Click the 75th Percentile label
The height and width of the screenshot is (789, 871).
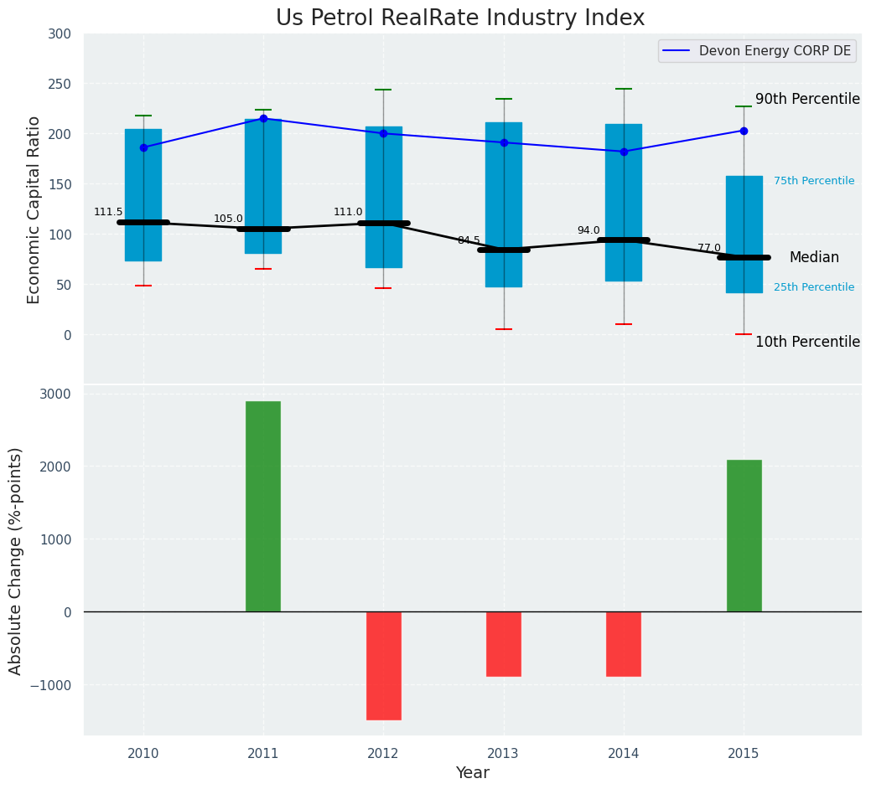pyautogui.click(x=814, y=181)
